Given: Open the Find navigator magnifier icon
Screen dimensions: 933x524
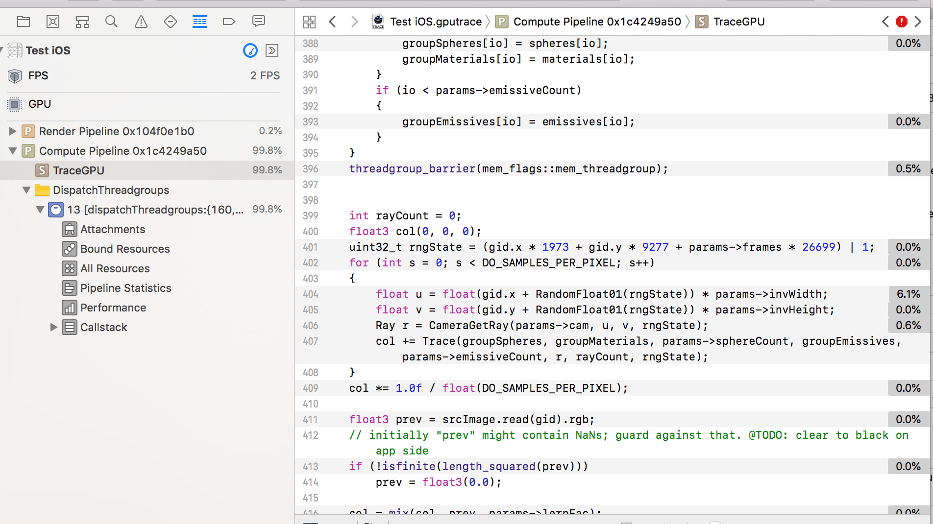Looking at the screenshot, I should click(x=112, y=22).
